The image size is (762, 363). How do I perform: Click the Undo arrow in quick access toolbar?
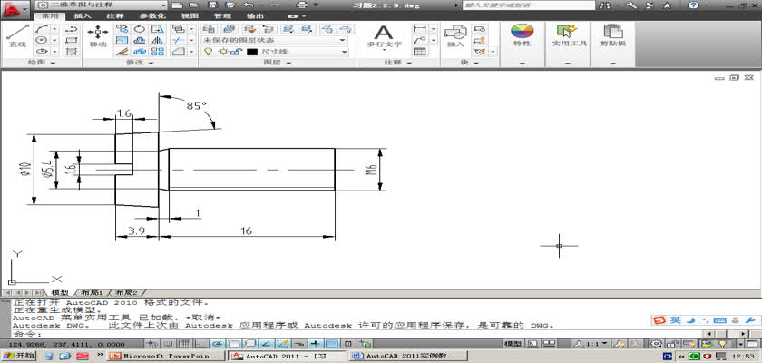click(249, 5)
